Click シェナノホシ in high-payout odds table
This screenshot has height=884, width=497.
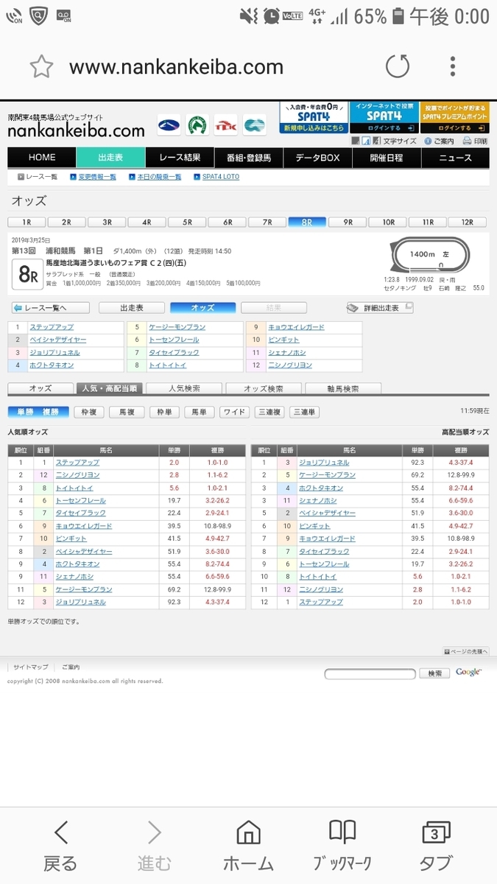319,501
